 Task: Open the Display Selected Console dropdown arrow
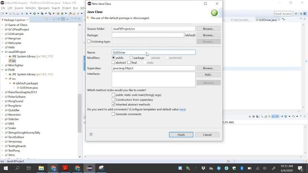[289, 116]
